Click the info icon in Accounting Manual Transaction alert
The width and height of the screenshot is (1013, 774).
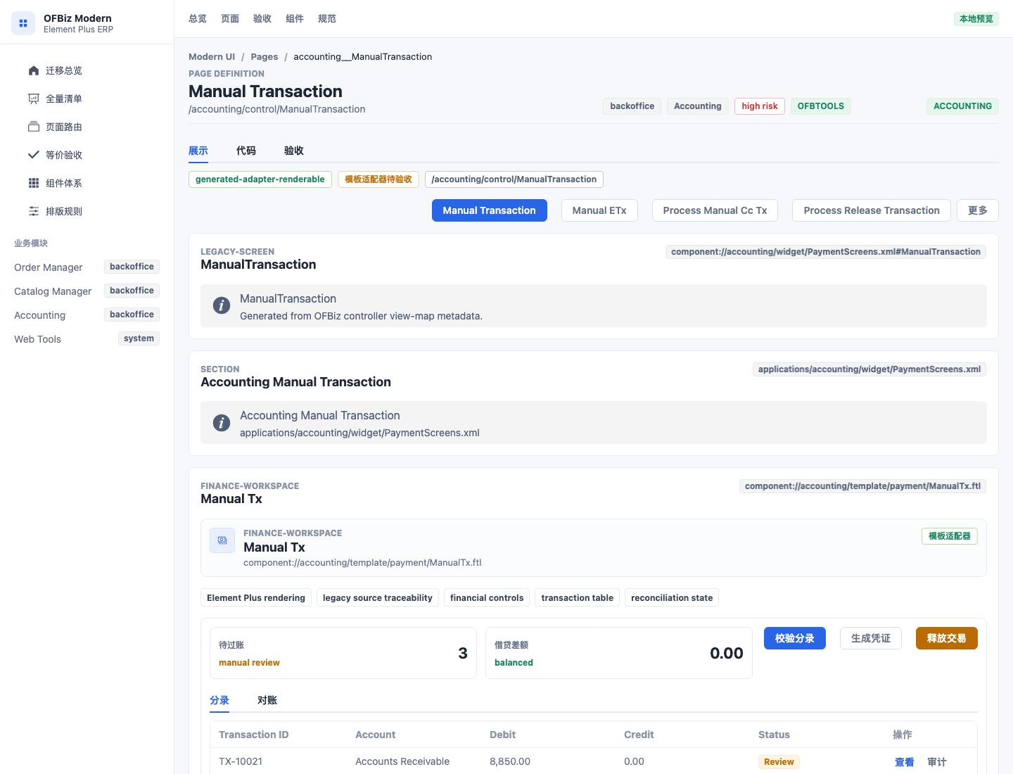tap(222, 423)
